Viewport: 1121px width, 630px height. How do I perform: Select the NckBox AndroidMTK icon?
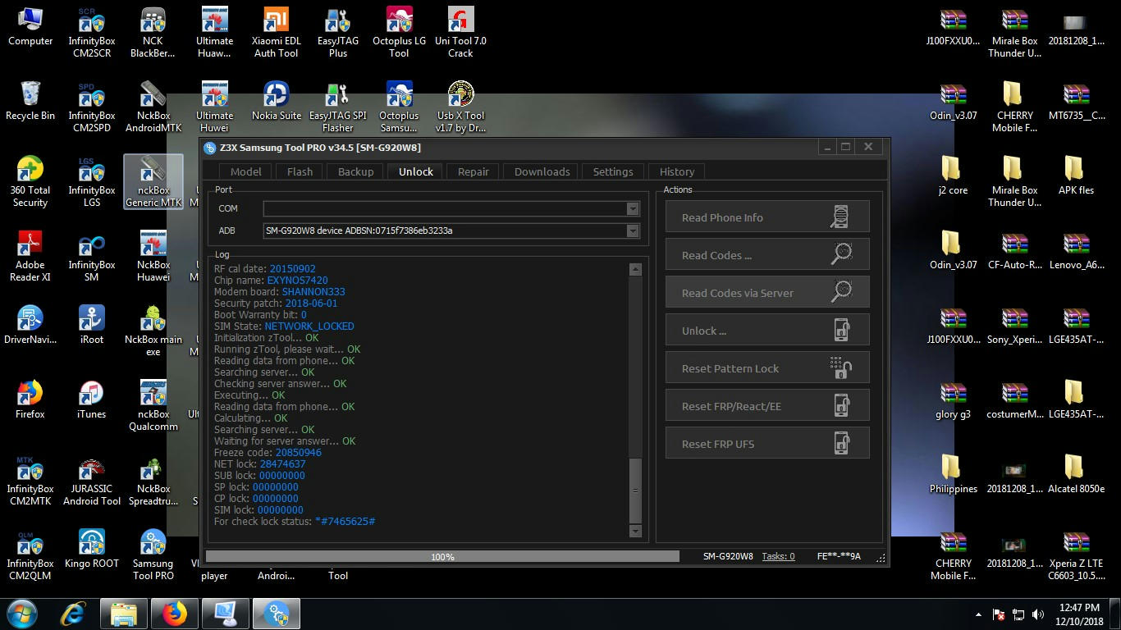(153, 107)
